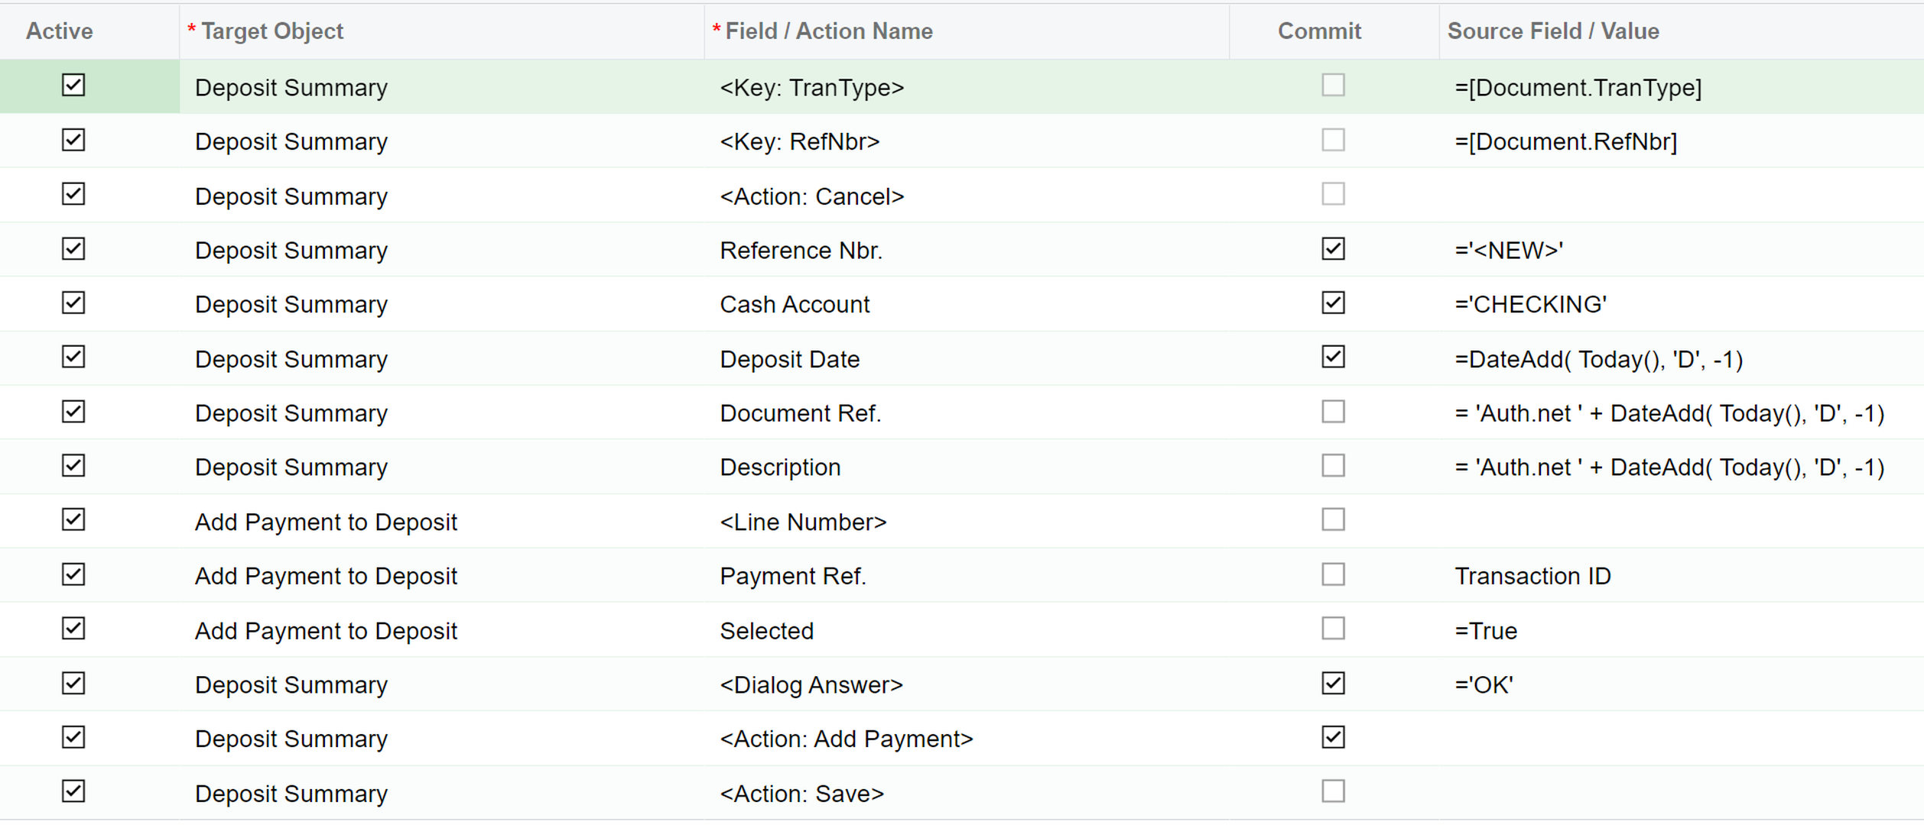
Task: Enable Commit for the Action: Save row
Action: [x=1333, y=791]
